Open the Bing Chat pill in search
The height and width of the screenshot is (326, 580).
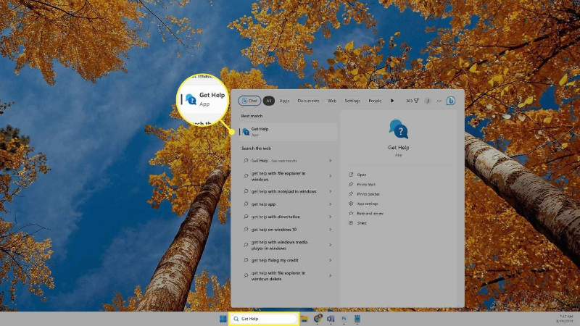point(249,101)
